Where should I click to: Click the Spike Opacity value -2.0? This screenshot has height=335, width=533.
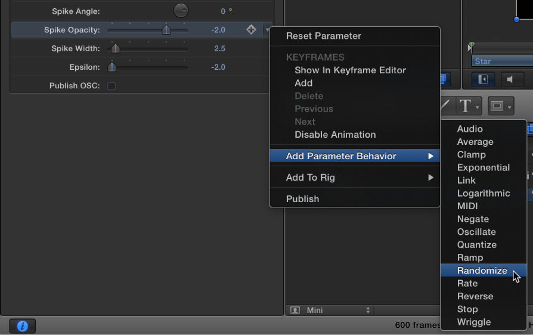pos(218,30)
